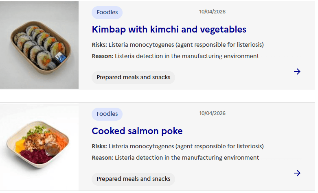Click the arrow icon on Kimbap card
The image size is (318, 193).
click(297, 72)
